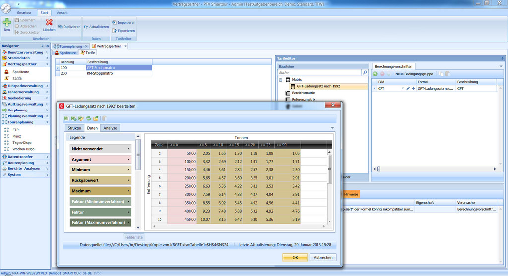508x276 pixels.
Task: Click the red remove icon in Berechnungsvorschriften toolbar
Action: [x=382, y=74]
